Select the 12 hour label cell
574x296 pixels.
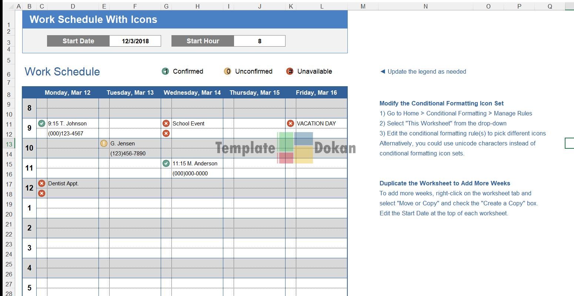(x=29, y=188)
